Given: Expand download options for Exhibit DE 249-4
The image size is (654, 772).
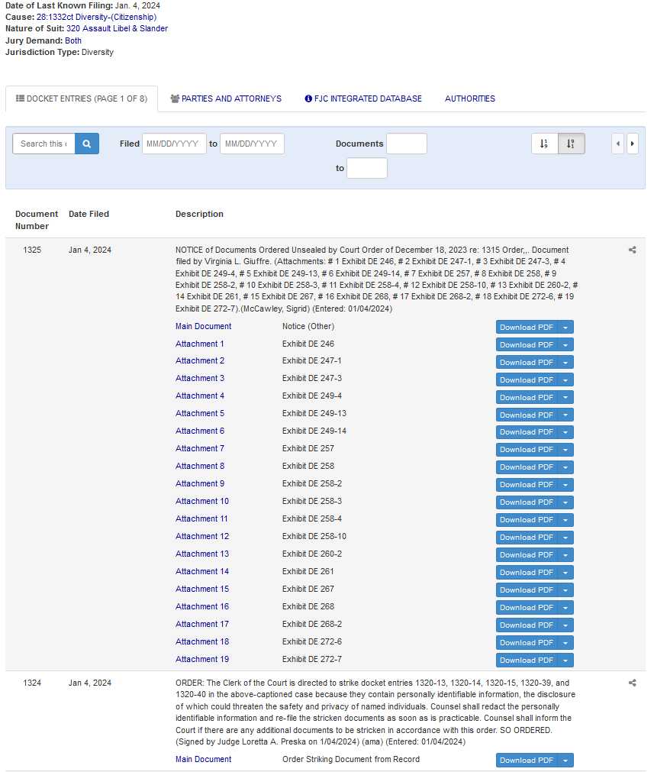Looking at the screenshot, I should (565, 397).
